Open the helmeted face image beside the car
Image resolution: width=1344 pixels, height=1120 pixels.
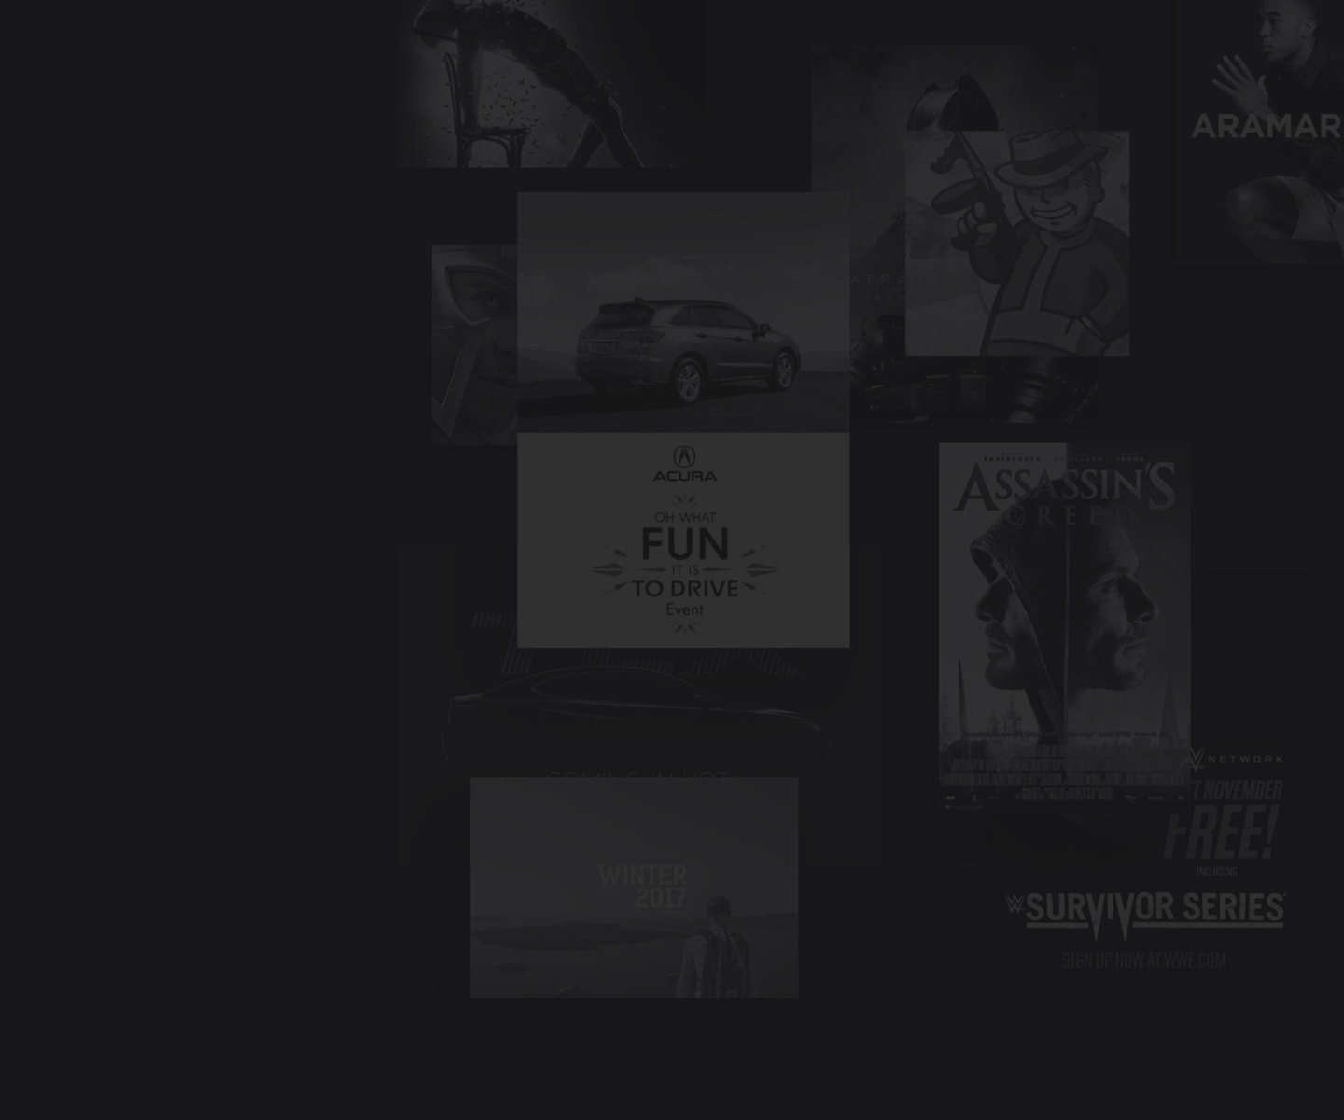pos(474,344)
